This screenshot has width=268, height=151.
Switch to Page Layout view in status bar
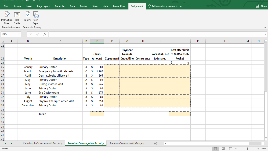pyautogui.click(x=223, y=148)
